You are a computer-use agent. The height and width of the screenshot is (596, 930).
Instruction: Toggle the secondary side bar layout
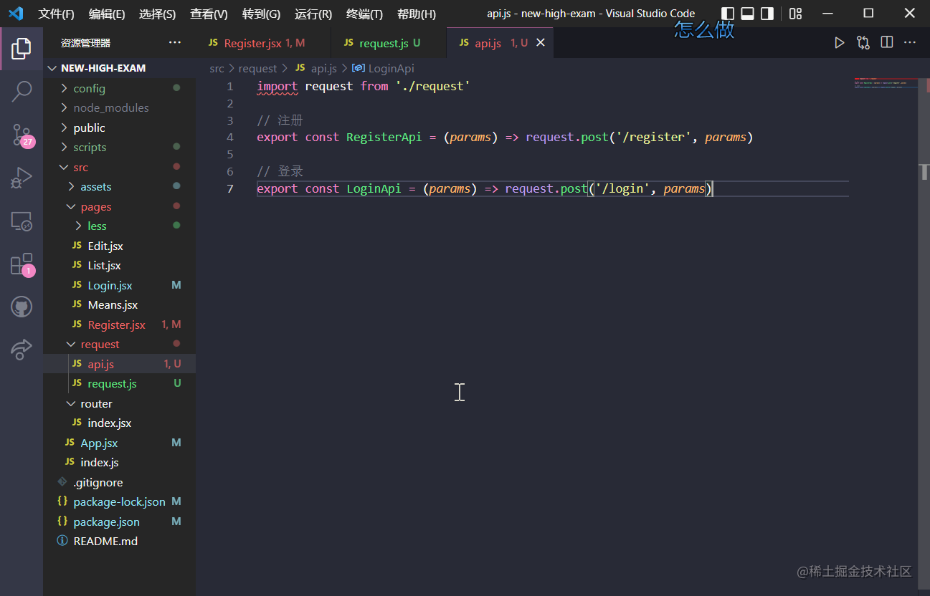(767, 13)
